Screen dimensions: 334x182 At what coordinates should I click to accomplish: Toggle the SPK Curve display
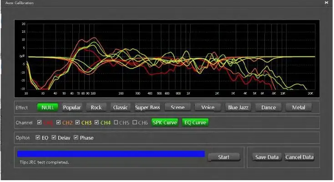165,122
